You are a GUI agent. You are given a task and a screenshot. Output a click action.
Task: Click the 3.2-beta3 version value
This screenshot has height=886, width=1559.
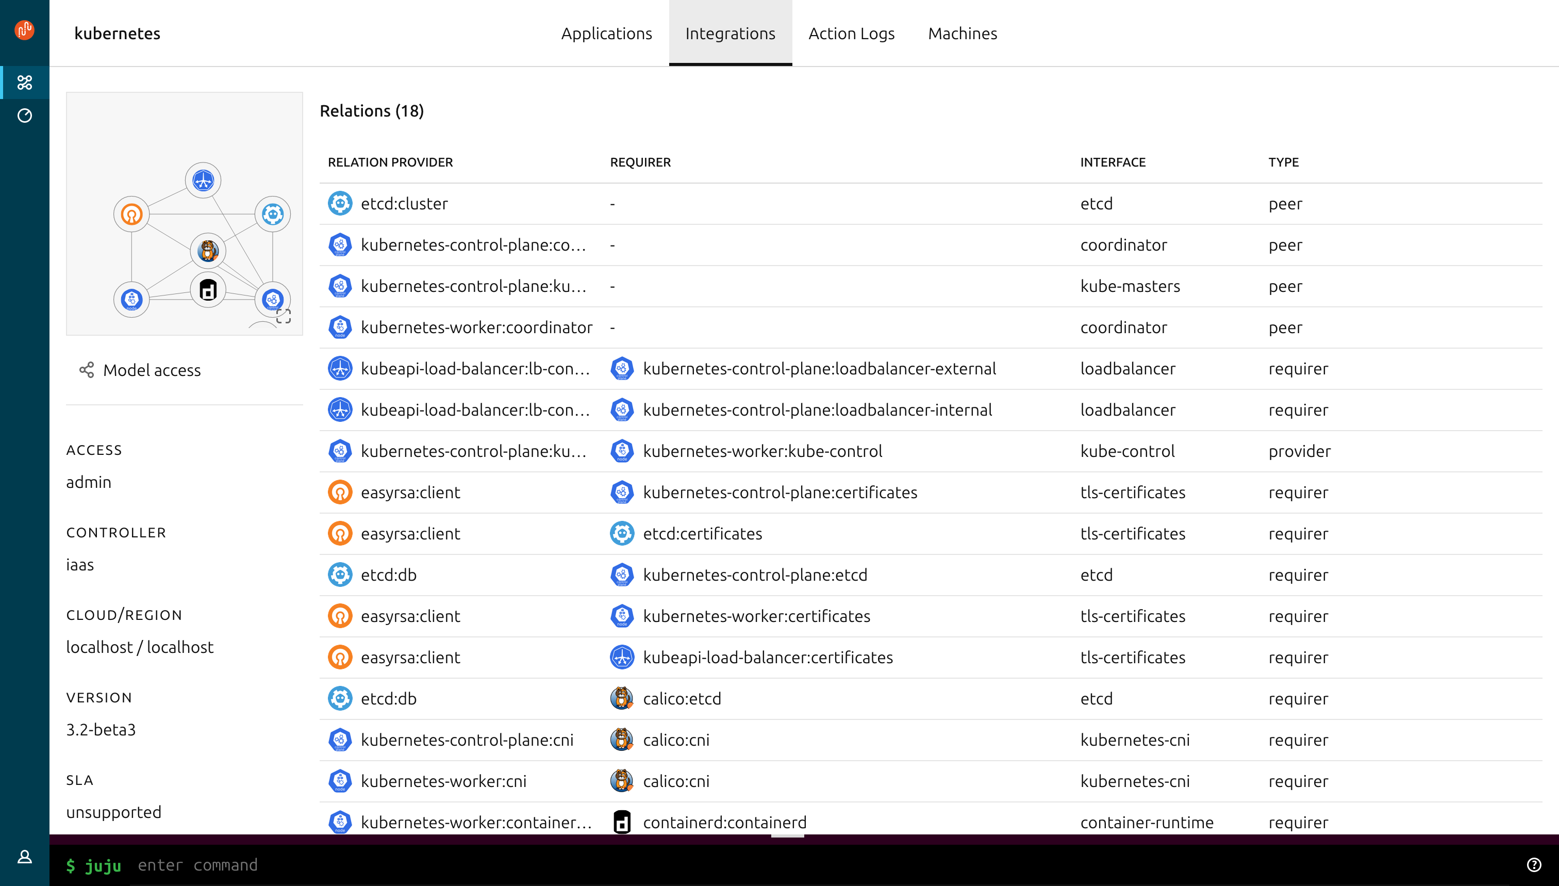pyautogui.click(x=101, y=729)
